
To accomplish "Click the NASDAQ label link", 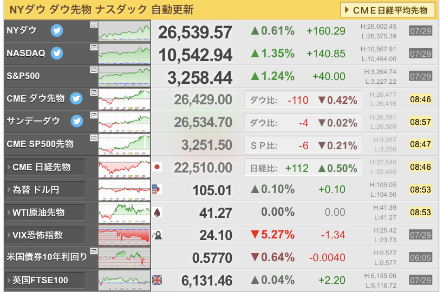I will [26, 54].
